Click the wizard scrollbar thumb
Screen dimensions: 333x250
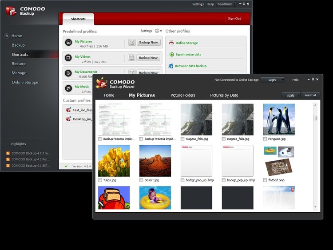(x=315, y=118)
